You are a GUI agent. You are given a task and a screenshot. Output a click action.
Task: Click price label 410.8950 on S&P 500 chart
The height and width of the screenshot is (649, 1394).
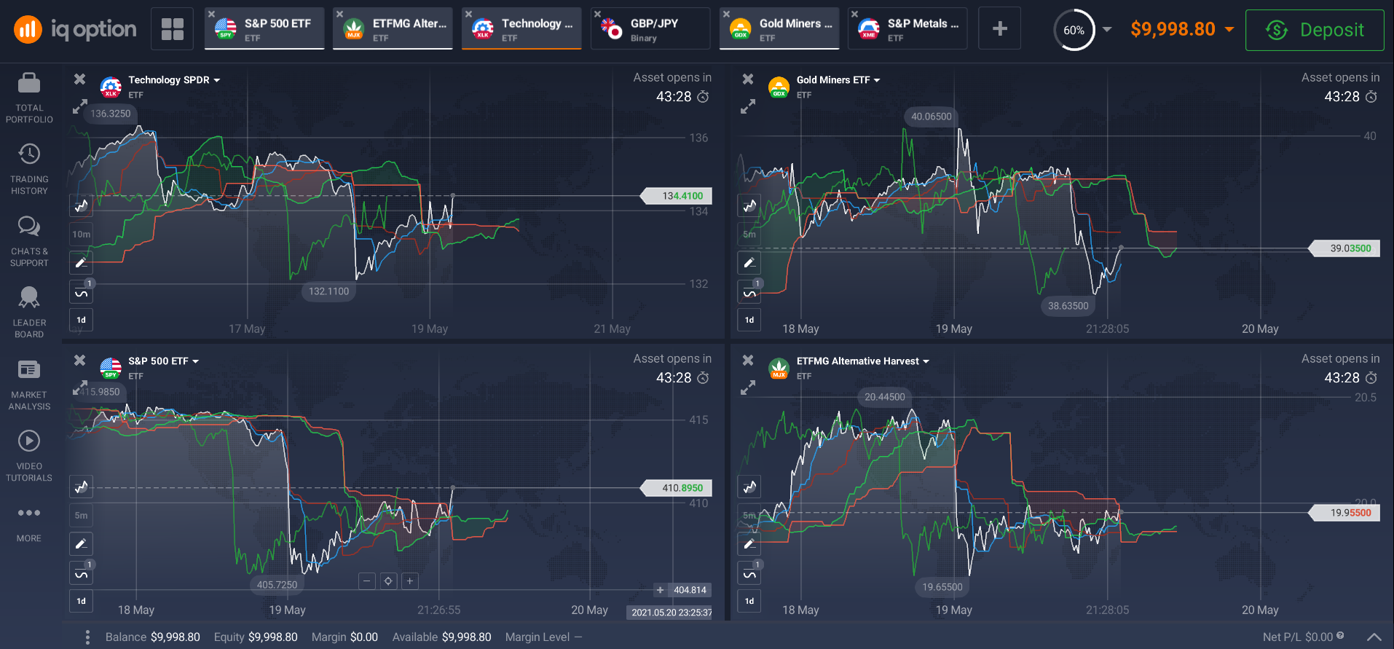(x=677, y=488)
